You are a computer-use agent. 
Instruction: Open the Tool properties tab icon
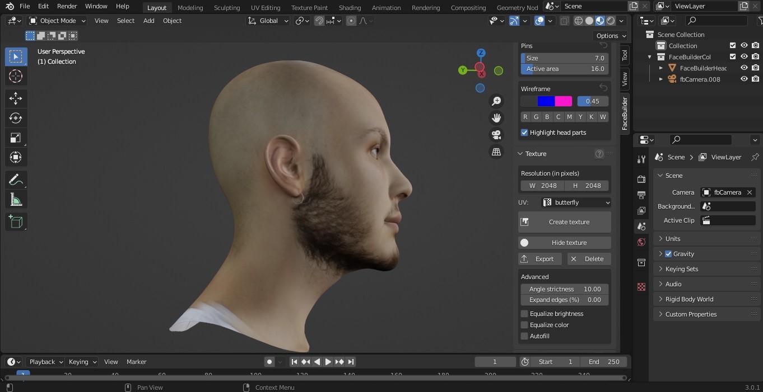(x=641, y=159)
